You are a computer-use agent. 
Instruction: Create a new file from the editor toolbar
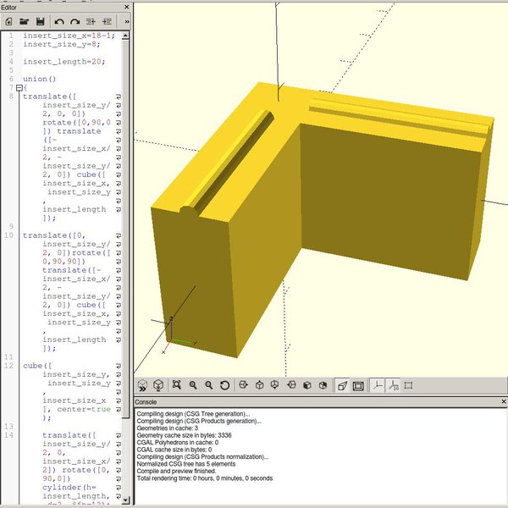(8, 21)
